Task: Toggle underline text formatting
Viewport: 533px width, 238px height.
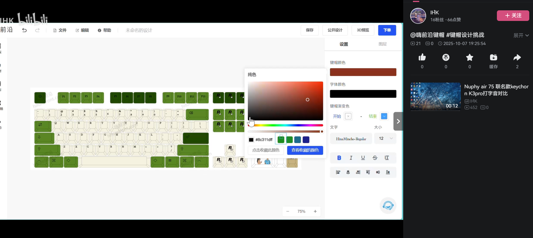Action: click(363, 158)
